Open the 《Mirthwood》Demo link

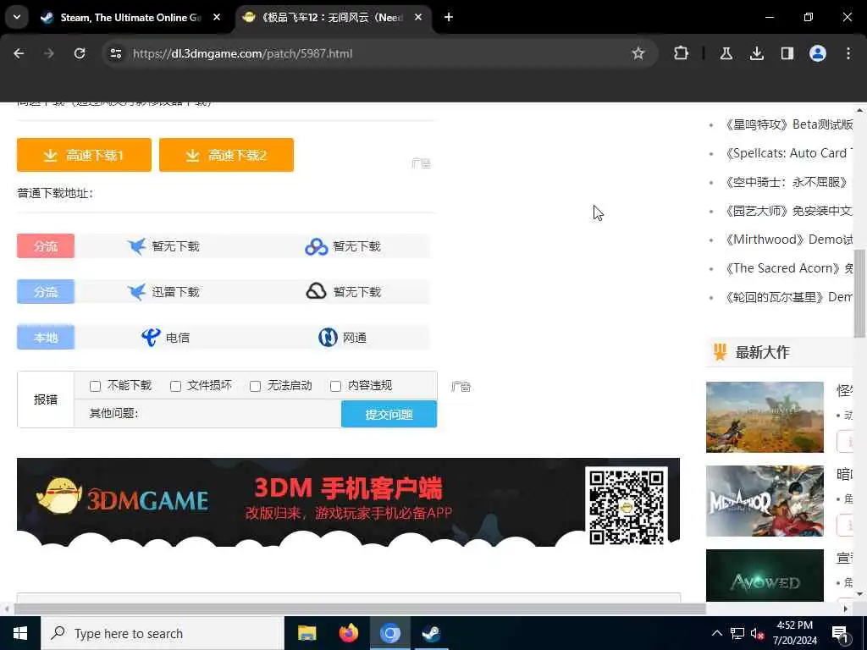point(789,240)
